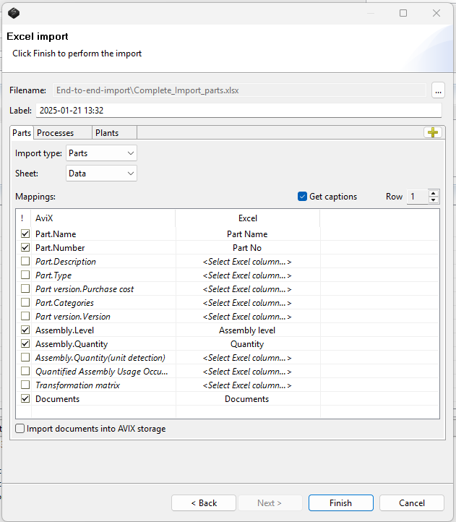Click the browse file ellipsis button
This screenshot has height=522, width=456.
pyautogui.click(x=438, y=90)
